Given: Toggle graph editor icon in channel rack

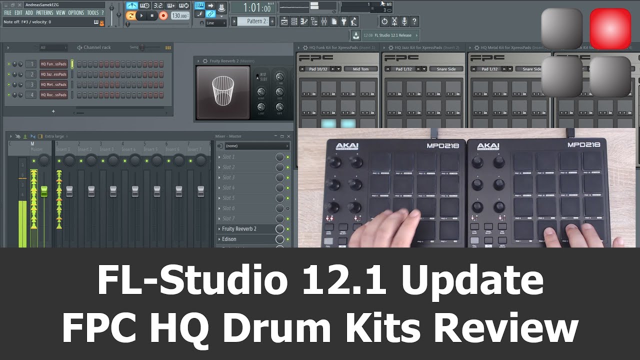Looking at the screenshot, I should (168, 47).
